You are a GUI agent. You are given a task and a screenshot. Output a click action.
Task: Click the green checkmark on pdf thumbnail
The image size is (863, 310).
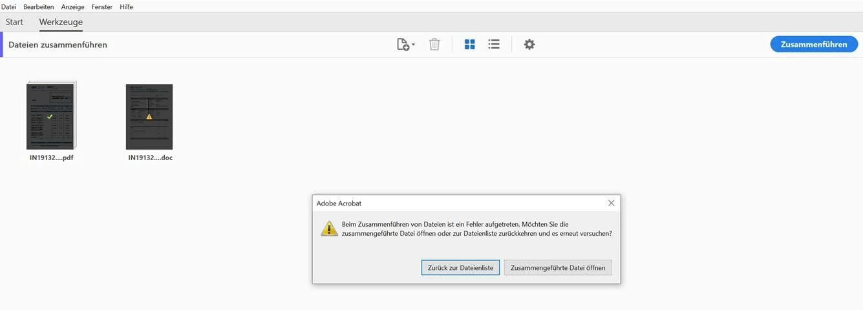pos(50,117)
